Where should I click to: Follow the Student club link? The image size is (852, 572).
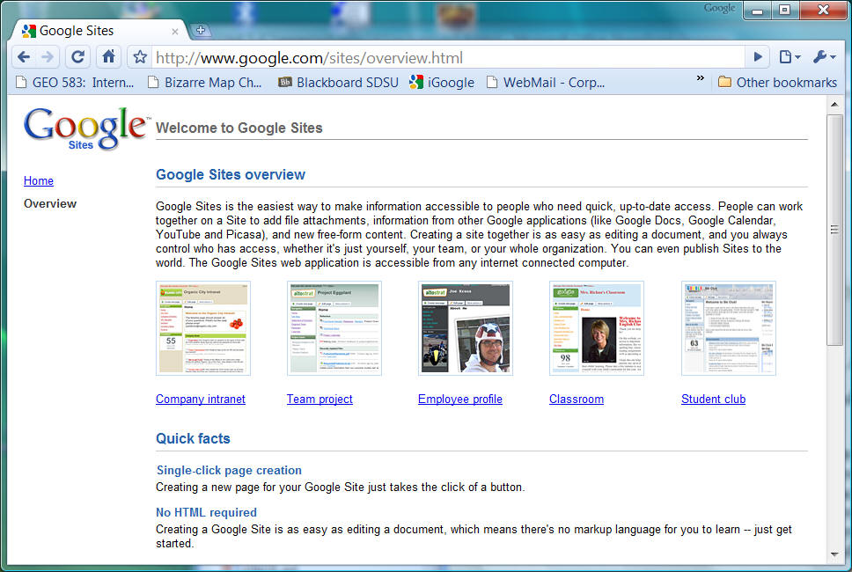[714, 400]
